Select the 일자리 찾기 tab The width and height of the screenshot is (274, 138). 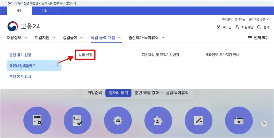coord(118,93)
